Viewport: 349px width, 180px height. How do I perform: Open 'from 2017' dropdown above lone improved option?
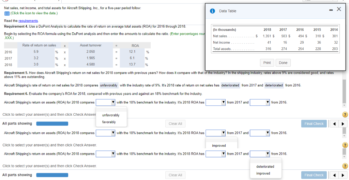tap(215, 133)
